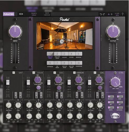Click the SAVE AS button
The image size is (129, 132).
tap(47, 15)
